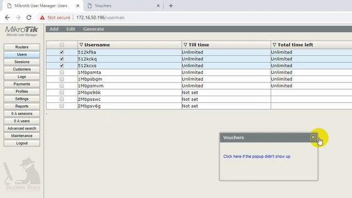The image size is (352, 198).
Task: Select the 512kckq username cell
Action: click(x=130, y=59)
